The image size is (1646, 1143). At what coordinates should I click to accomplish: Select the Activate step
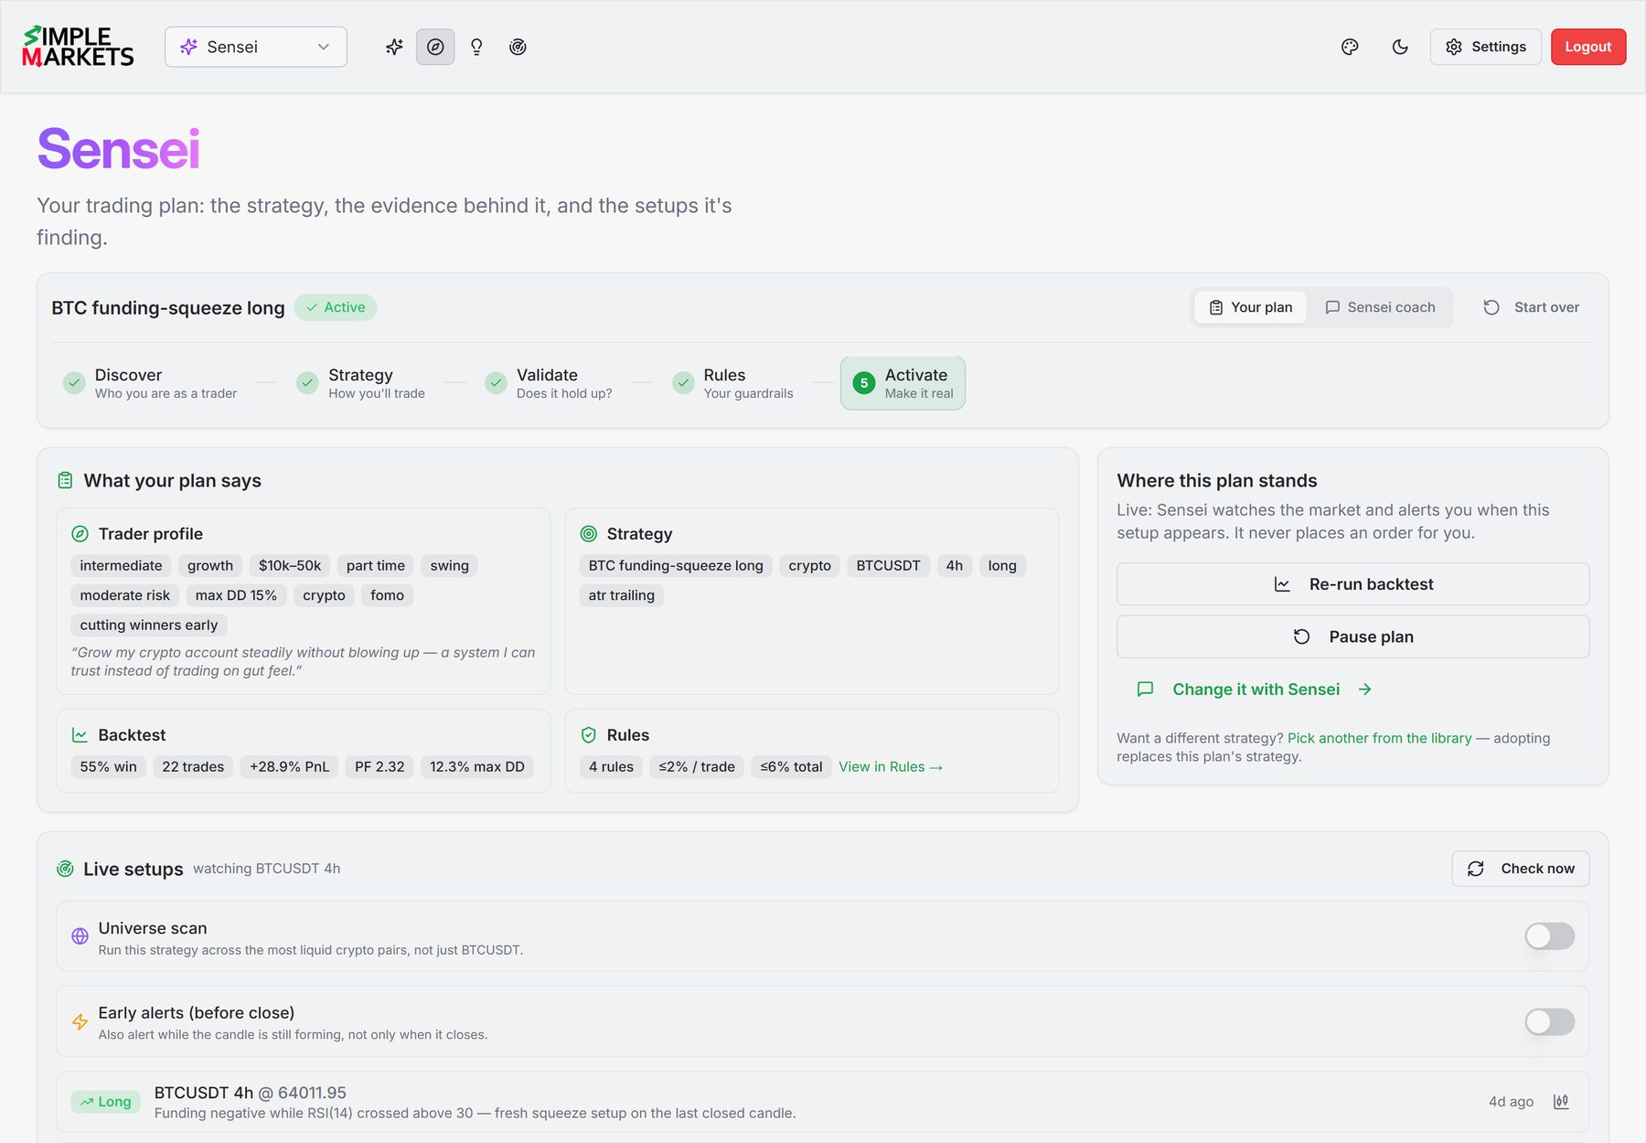pos(903,383)
